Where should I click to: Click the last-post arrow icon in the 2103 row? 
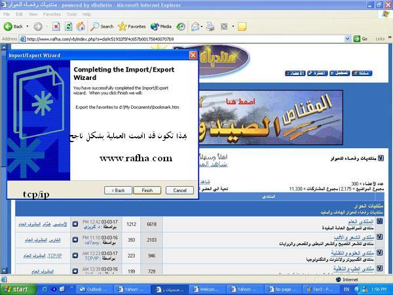[75, 240]
